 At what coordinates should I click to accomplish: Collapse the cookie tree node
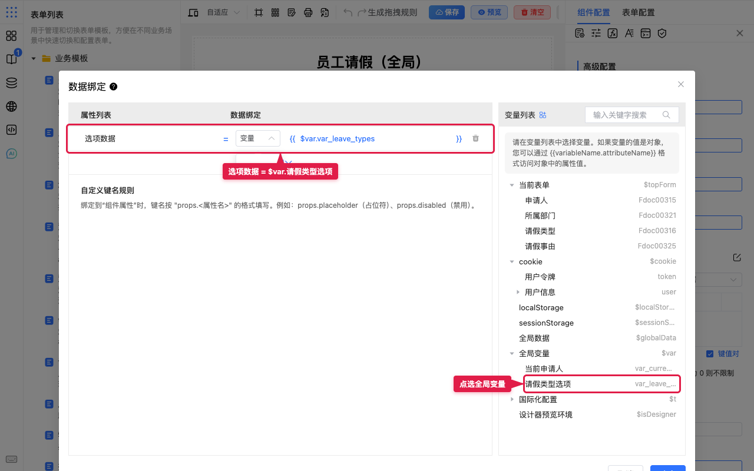click(512, 261)
